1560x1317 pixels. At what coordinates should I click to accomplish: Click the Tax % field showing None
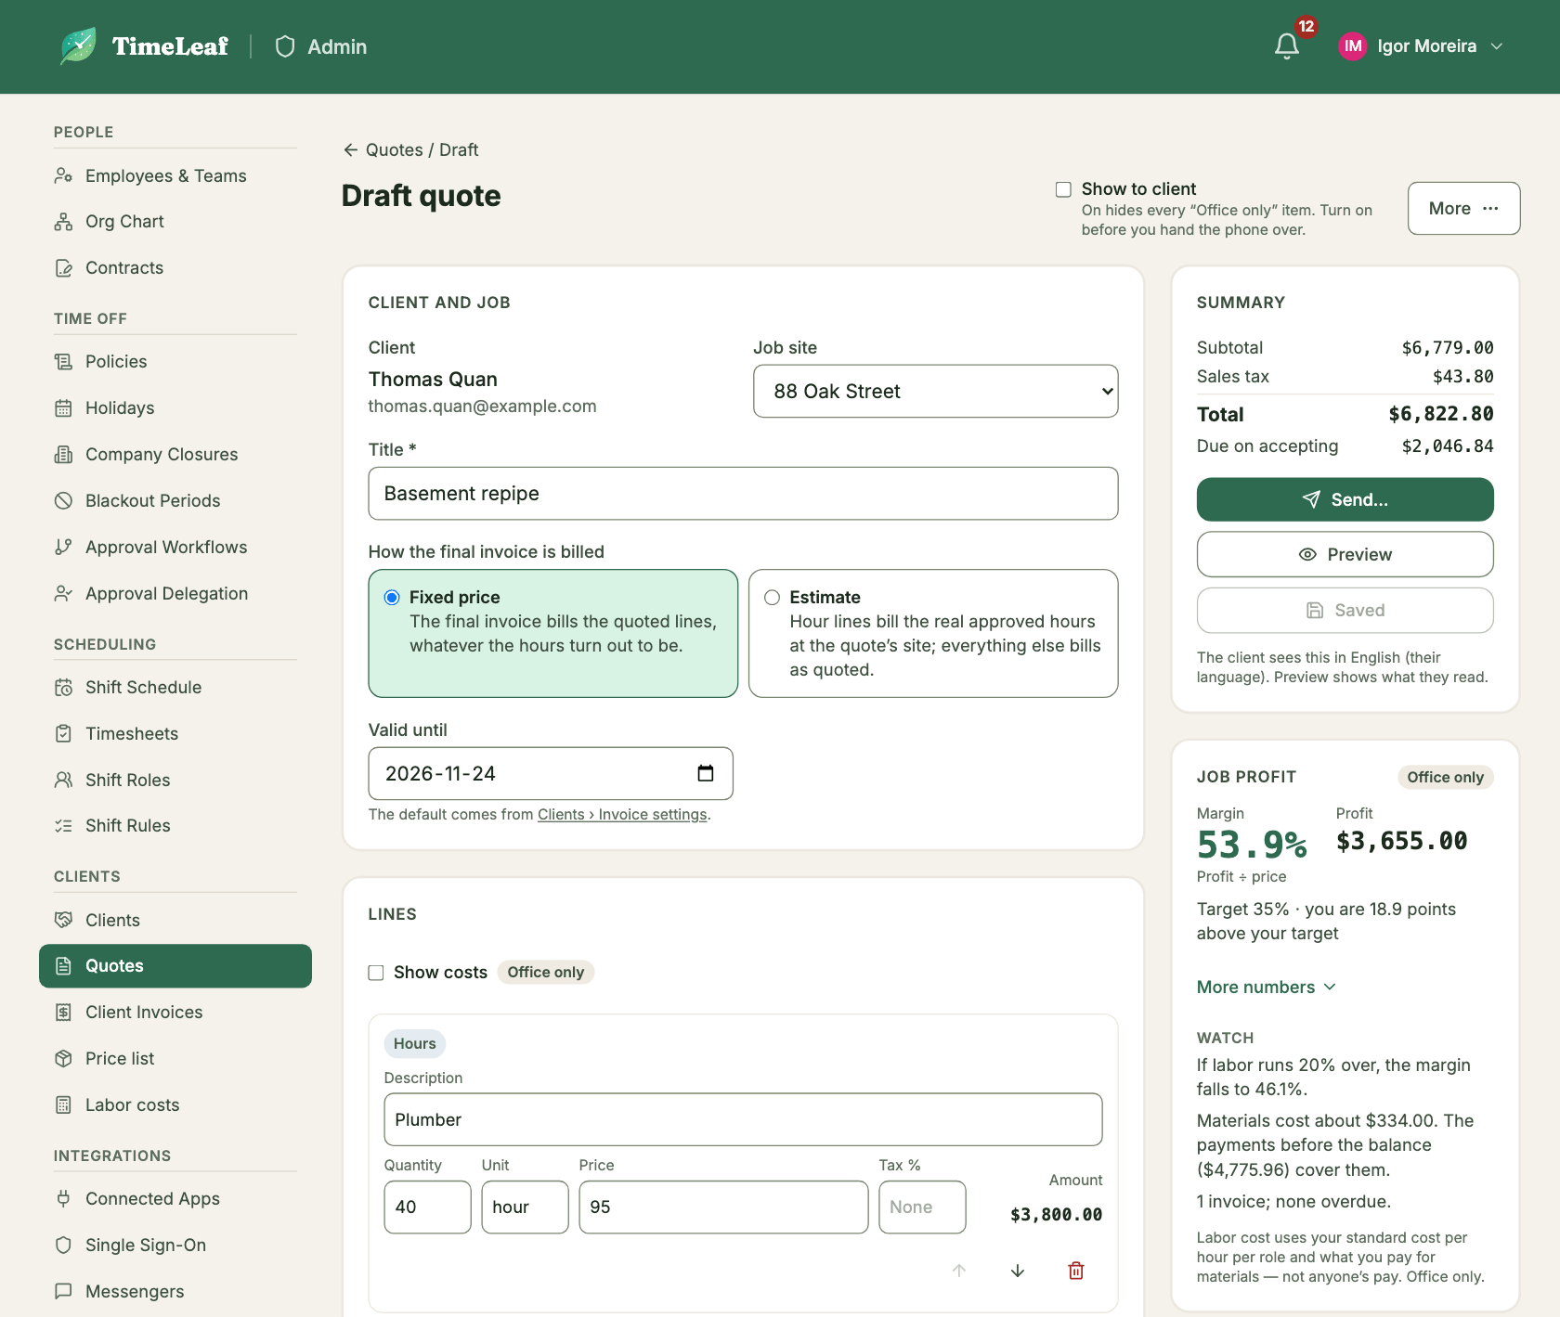[x=922, y=1207]
